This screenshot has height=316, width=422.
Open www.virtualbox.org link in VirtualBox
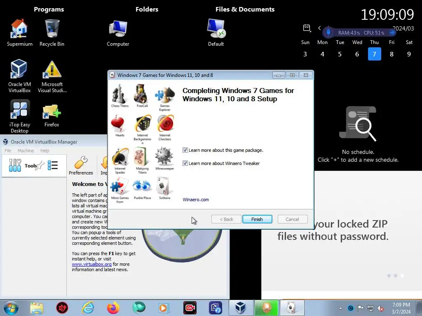(91, 264)
